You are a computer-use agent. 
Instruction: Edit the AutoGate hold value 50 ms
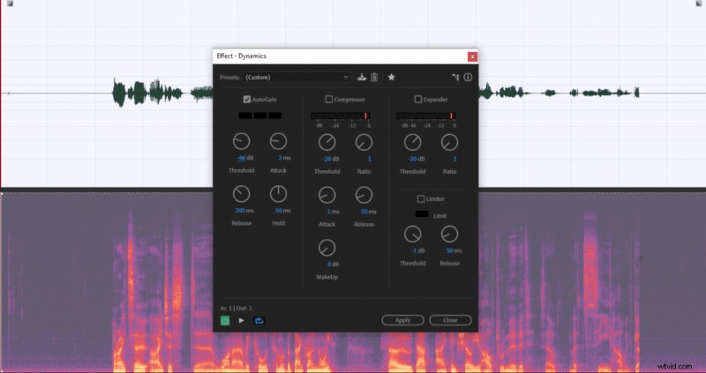coord(278,211)
